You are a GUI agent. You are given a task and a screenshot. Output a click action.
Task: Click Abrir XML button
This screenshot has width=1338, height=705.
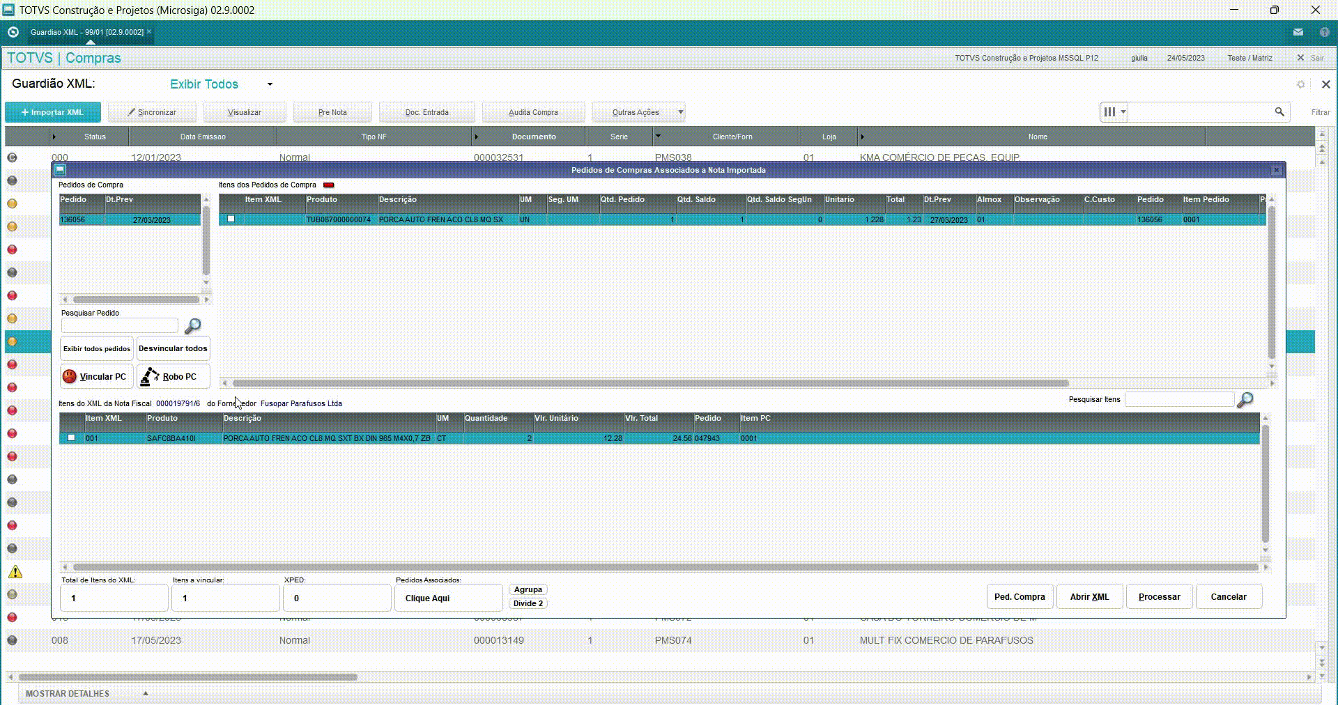[x=1090, y=597]
